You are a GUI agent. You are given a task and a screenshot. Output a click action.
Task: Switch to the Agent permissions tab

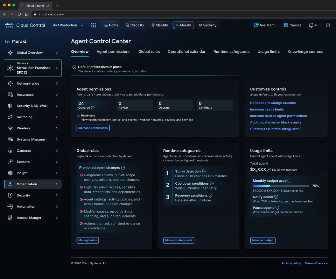pos(113,52)
